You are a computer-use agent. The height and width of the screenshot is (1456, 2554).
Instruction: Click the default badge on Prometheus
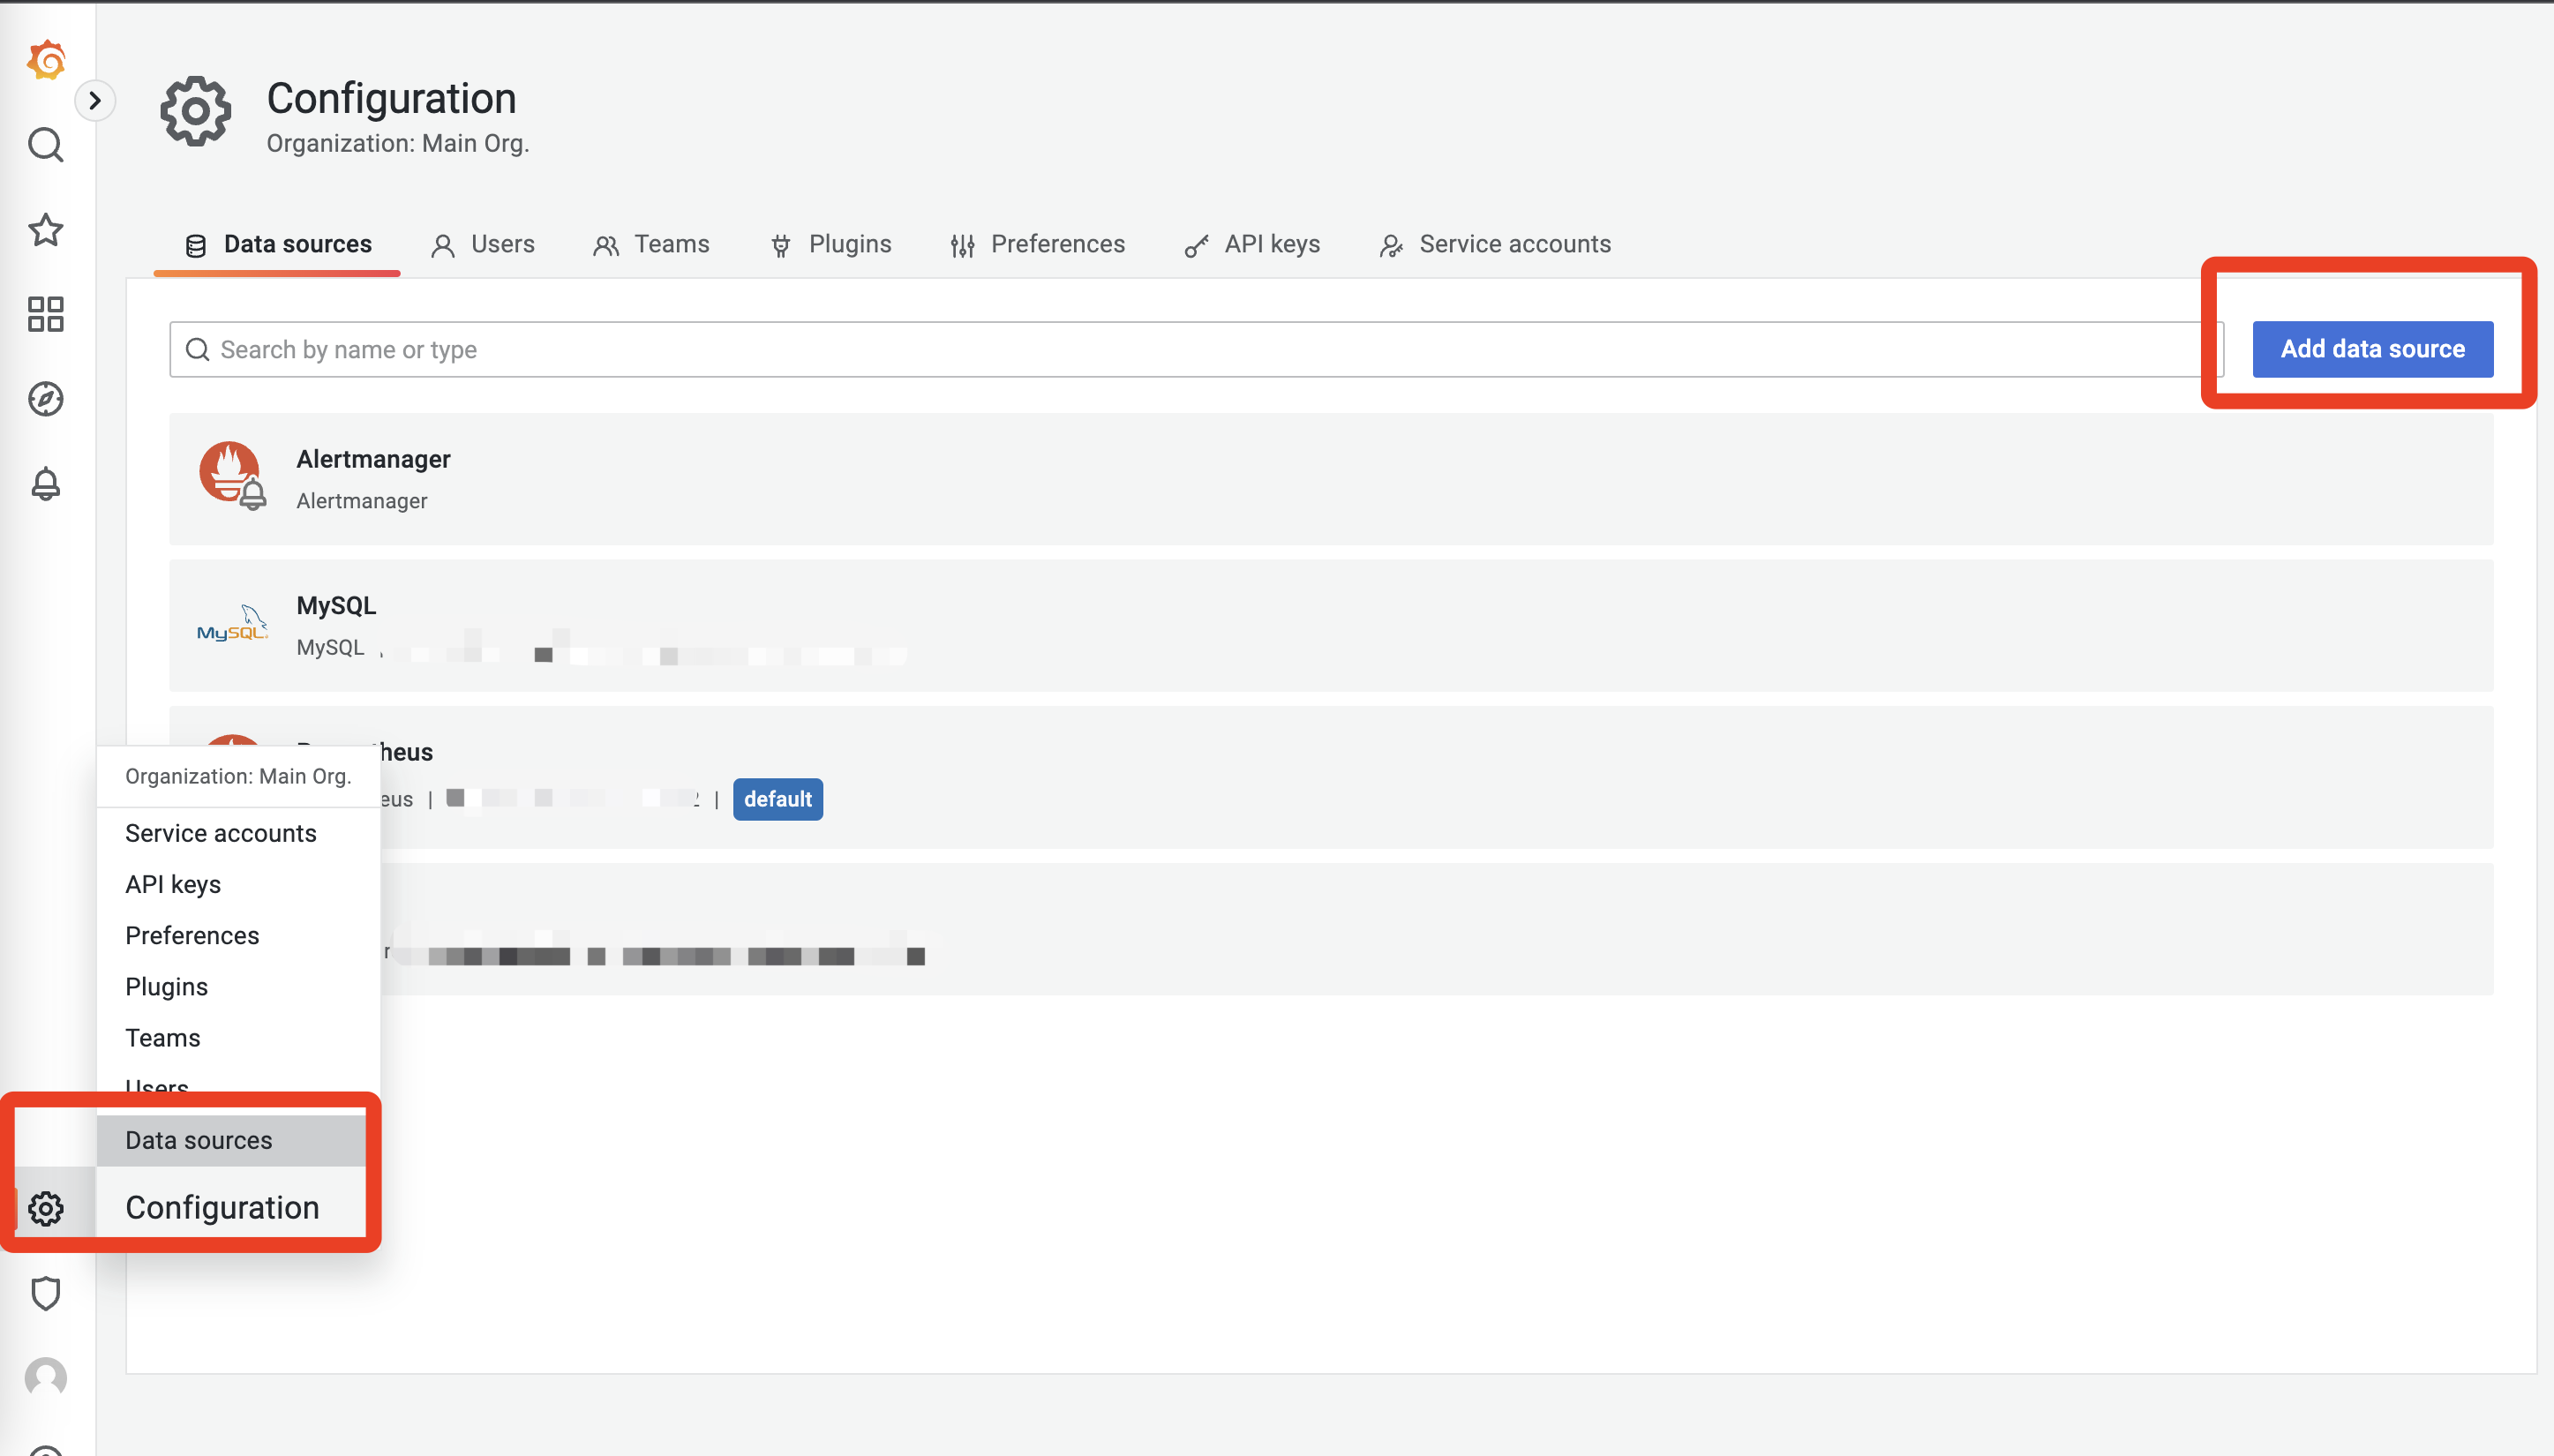(777, 799)
